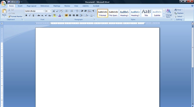This screenshot has height=107, width=194.
Task: Click Multilevel List icon
Action: pos(77,11)
